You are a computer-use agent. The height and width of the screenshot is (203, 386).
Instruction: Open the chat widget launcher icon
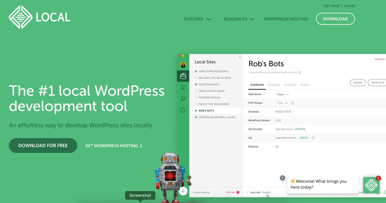click(x=371, y=185)
